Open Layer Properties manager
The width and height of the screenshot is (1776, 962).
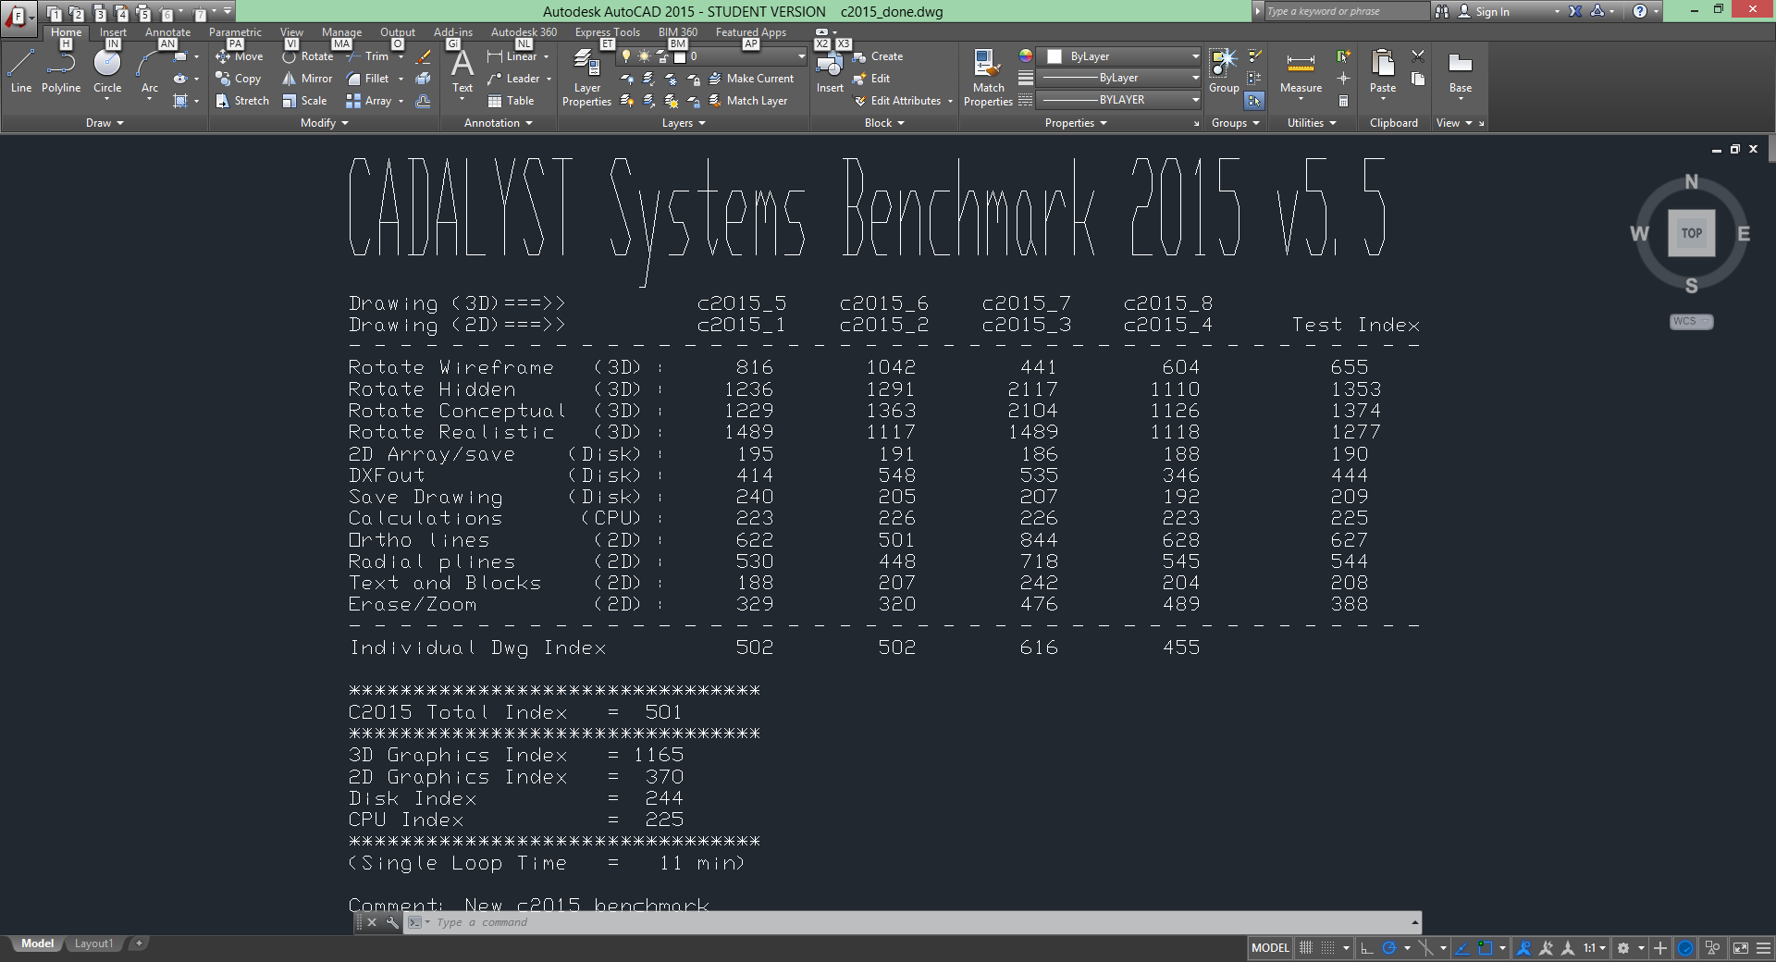pos(586,78)
